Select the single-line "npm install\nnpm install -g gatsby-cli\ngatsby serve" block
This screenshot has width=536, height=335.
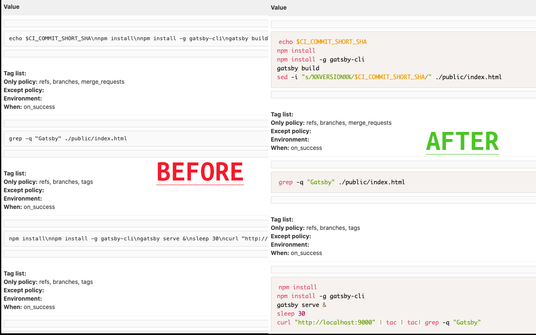tap(136, 239)
